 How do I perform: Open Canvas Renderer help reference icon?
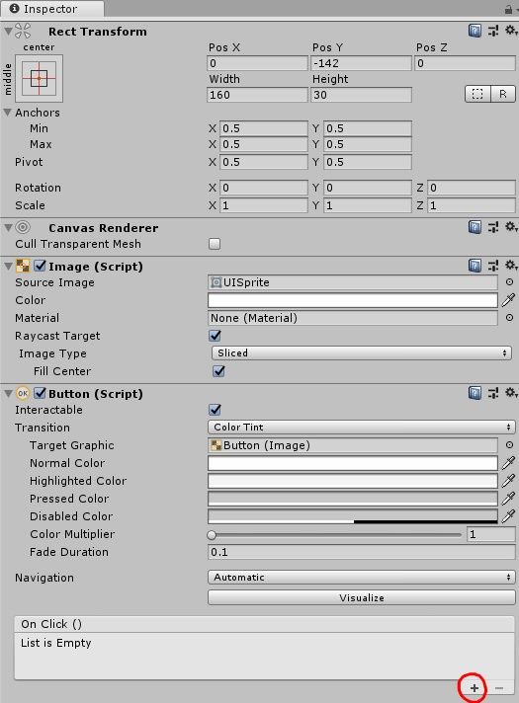tap(475, 227)
